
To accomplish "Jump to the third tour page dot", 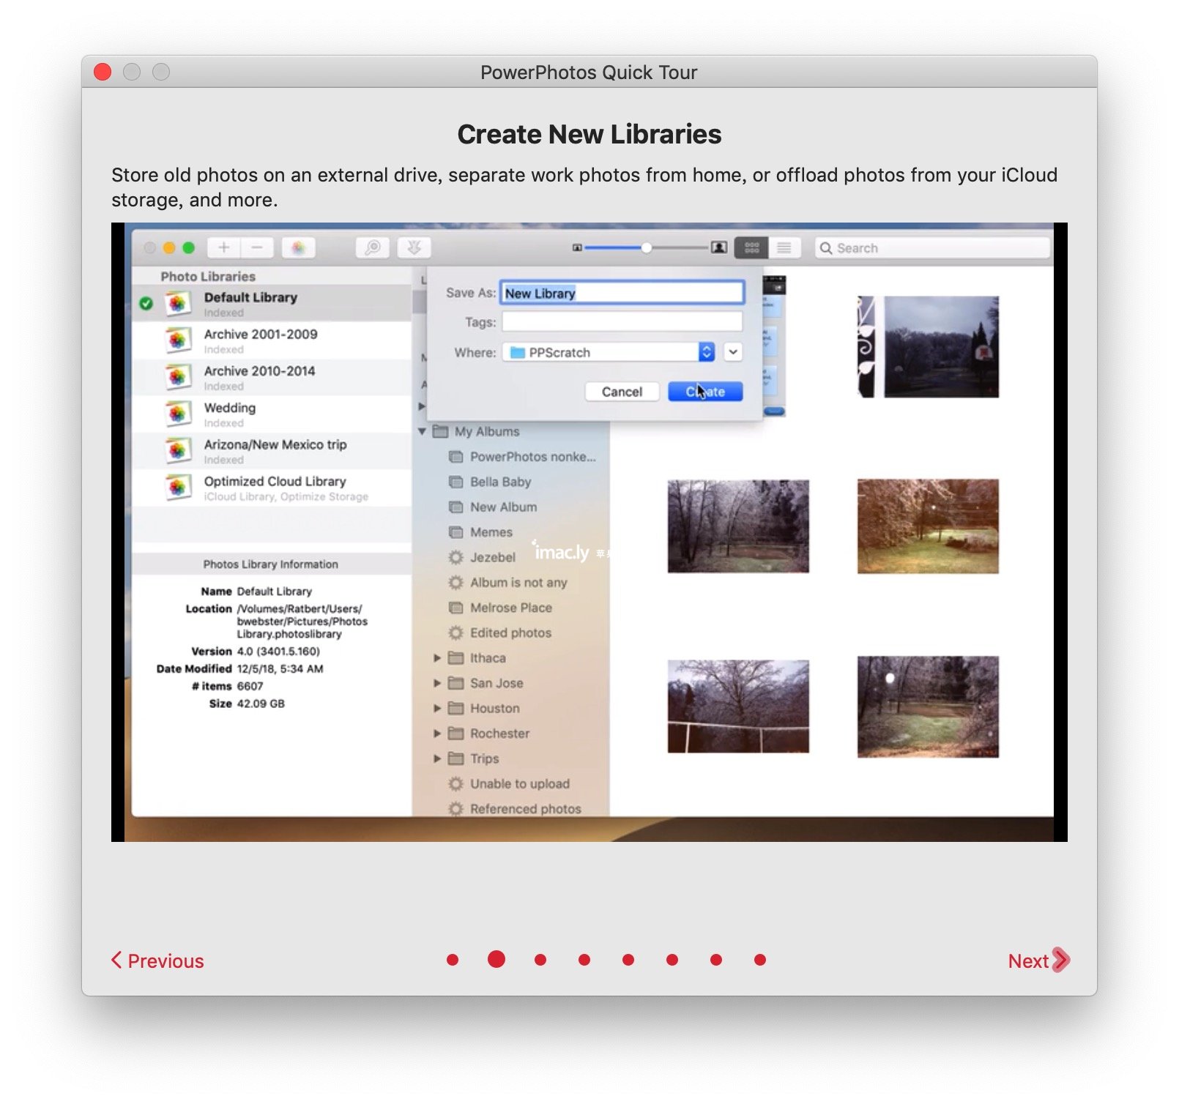I will click(540, 960).
